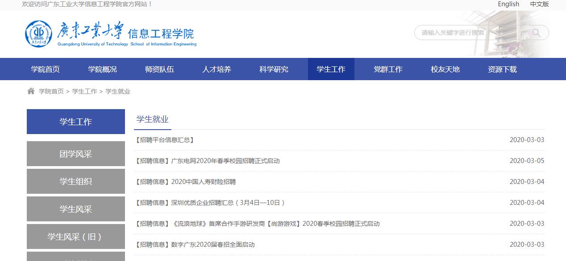This screenshot has height=261, width=566.
Task: Open the 党群工作 nav item
Action: [x=388, y=69]
